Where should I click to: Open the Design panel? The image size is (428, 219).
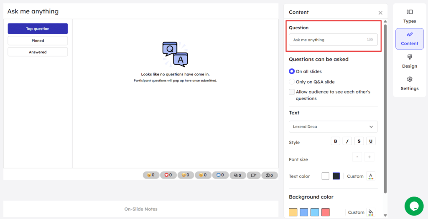click(410, 61)
